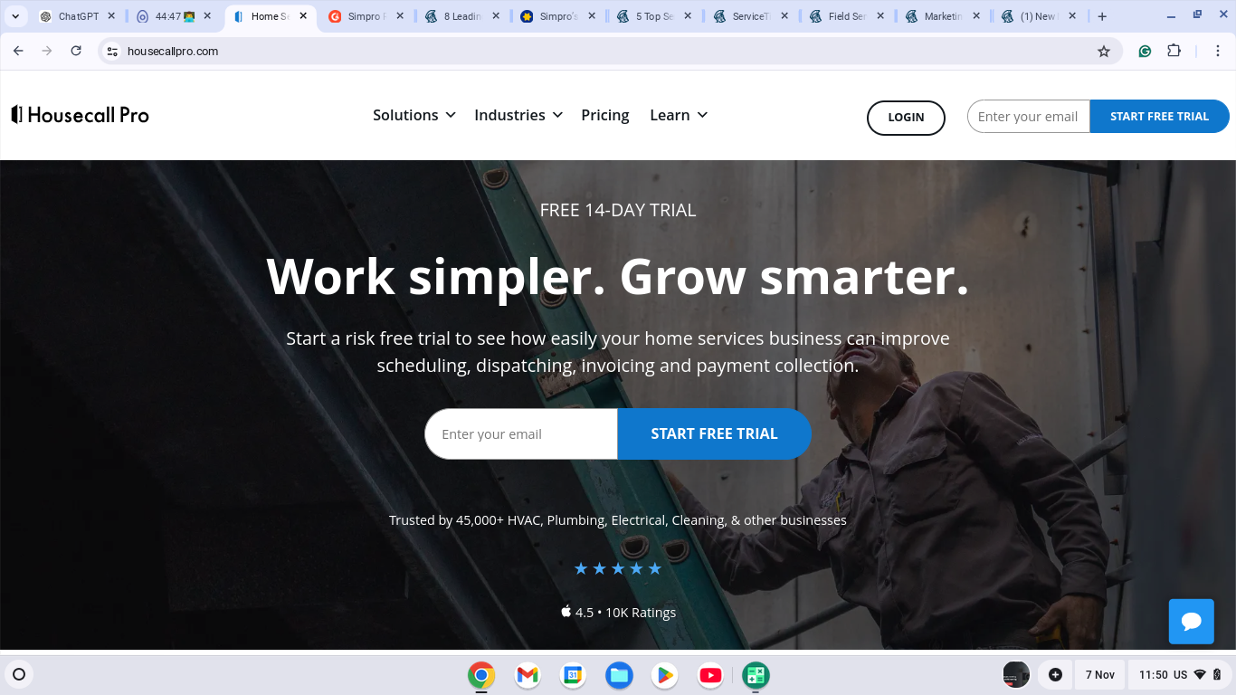The height and width of the screenshot is (695, 1236).
Task: Click the header Enter your email field
Action: click(1029, 117)
